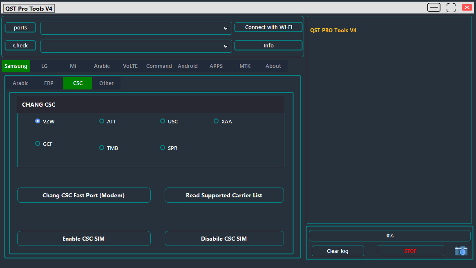The image size is (476, 268).
Task: Open the MTK tab
Action: click(245, 66)
